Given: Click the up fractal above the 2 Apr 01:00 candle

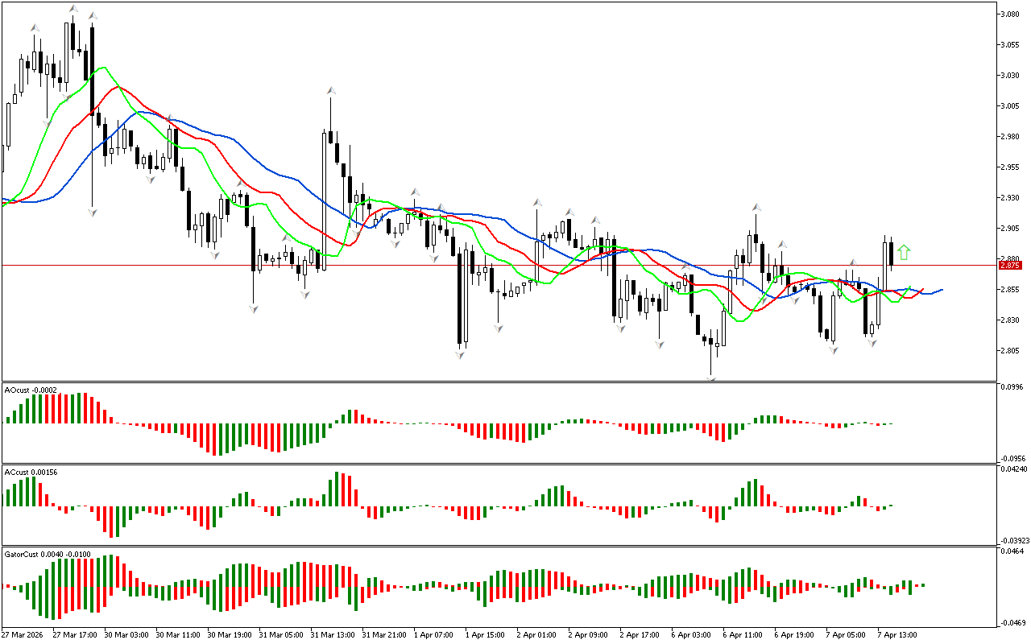Looking at the screenshot, I should point(536,201).
